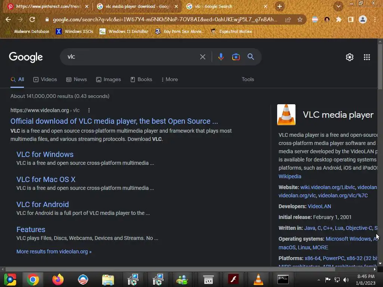Click the horizontal scrollbar at the bottom
Image resolution: width=383 pixels, height=287 pixels.
170,269
